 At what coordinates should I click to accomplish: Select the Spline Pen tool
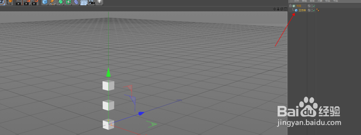[53, 2]
